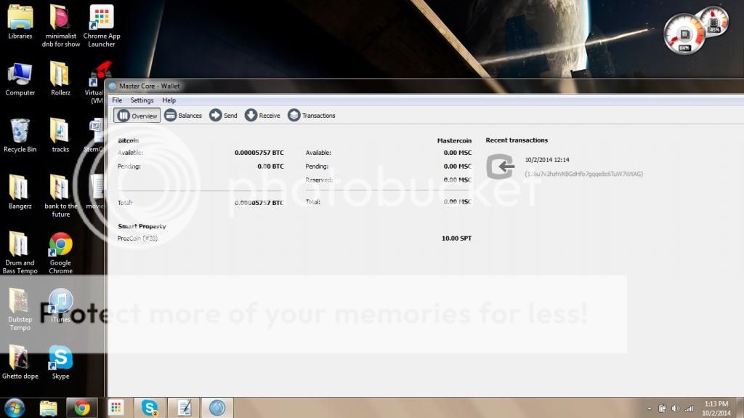Select the Drum and Bass Tempo folder
The height and width of the screenshot is (418, 744).
click(x=20, y=253)
